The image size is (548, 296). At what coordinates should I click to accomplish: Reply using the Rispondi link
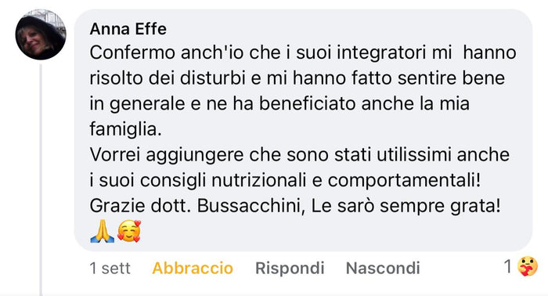click(290, 268)
